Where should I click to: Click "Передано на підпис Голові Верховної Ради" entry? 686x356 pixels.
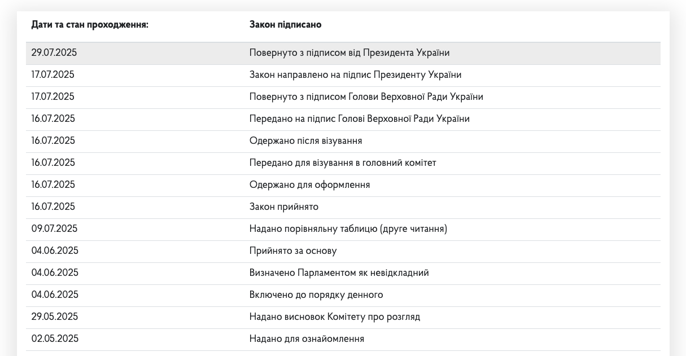[359, 119]
